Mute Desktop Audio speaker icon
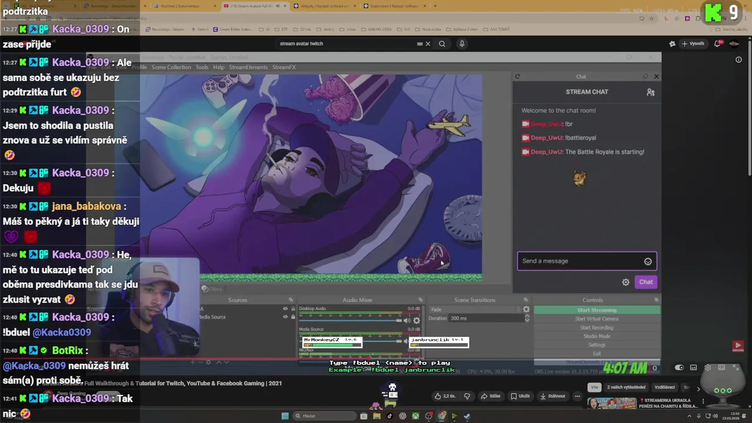 pyautogui.click(x=407, y=320)
